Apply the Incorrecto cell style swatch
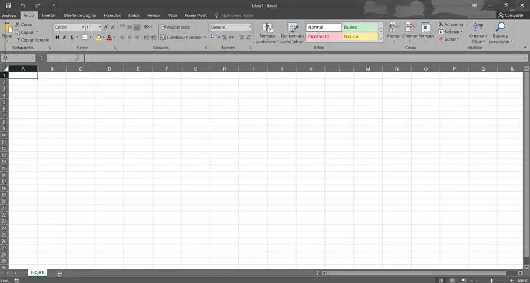This screenshot has height=283, width=530. tap(324, 36)
